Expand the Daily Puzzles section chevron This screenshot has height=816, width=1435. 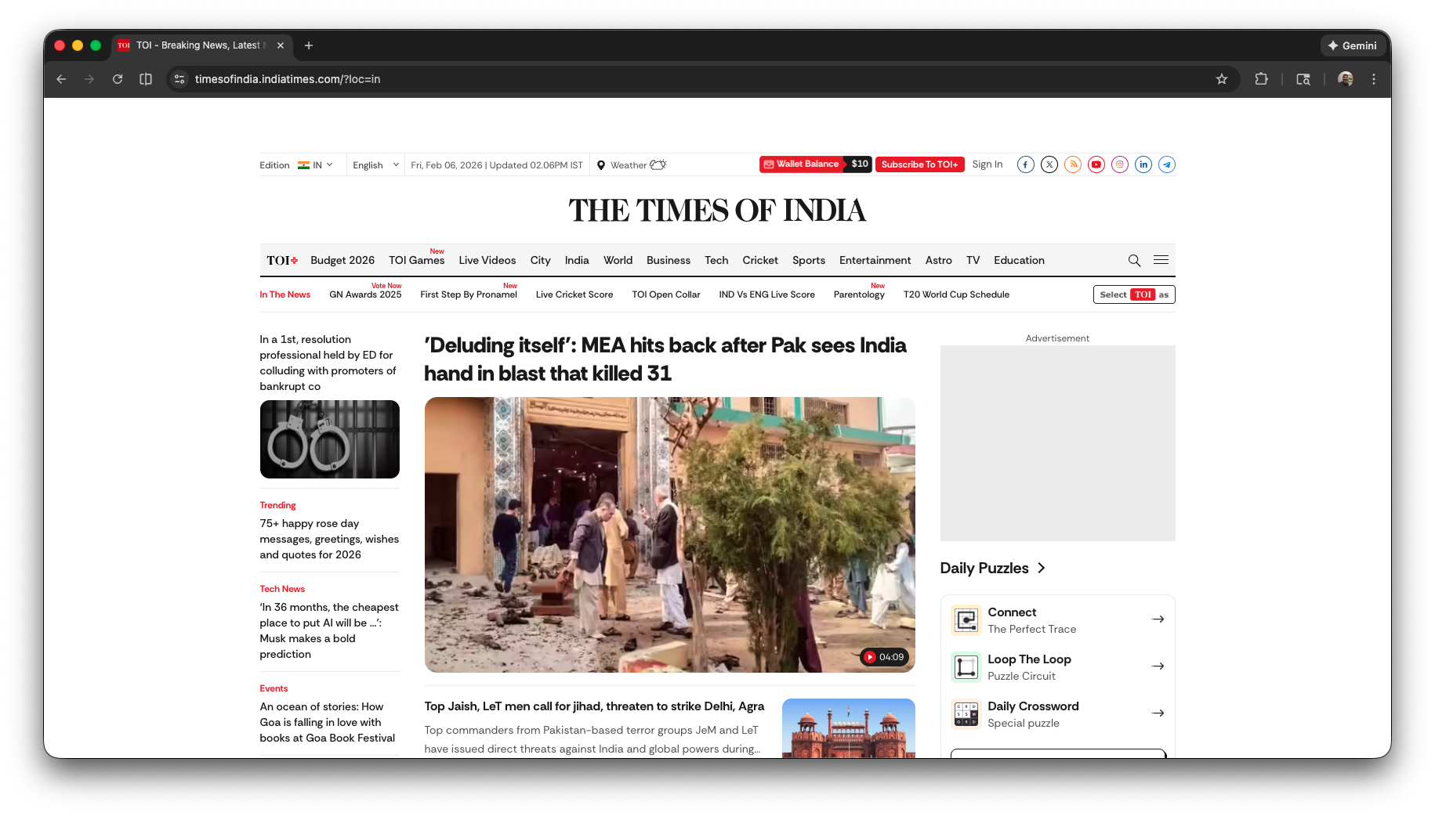point(1042,569)
